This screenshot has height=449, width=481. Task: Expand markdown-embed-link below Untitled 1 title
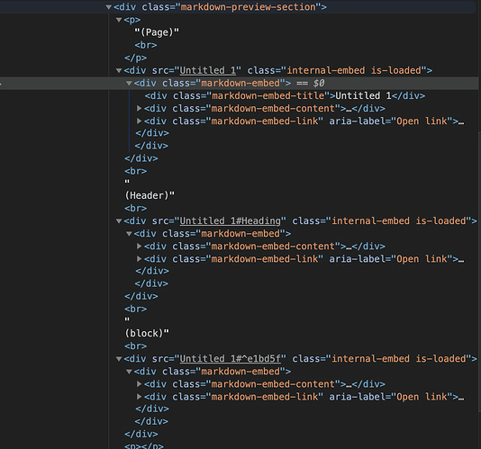(140, 121)
